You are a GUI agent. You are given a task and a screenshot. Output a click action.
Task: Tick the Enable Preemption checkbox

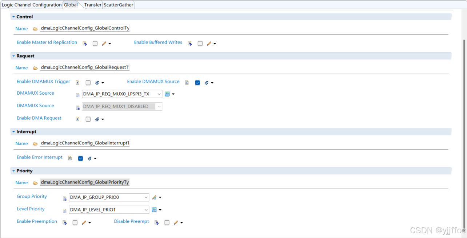pos(75,223)
